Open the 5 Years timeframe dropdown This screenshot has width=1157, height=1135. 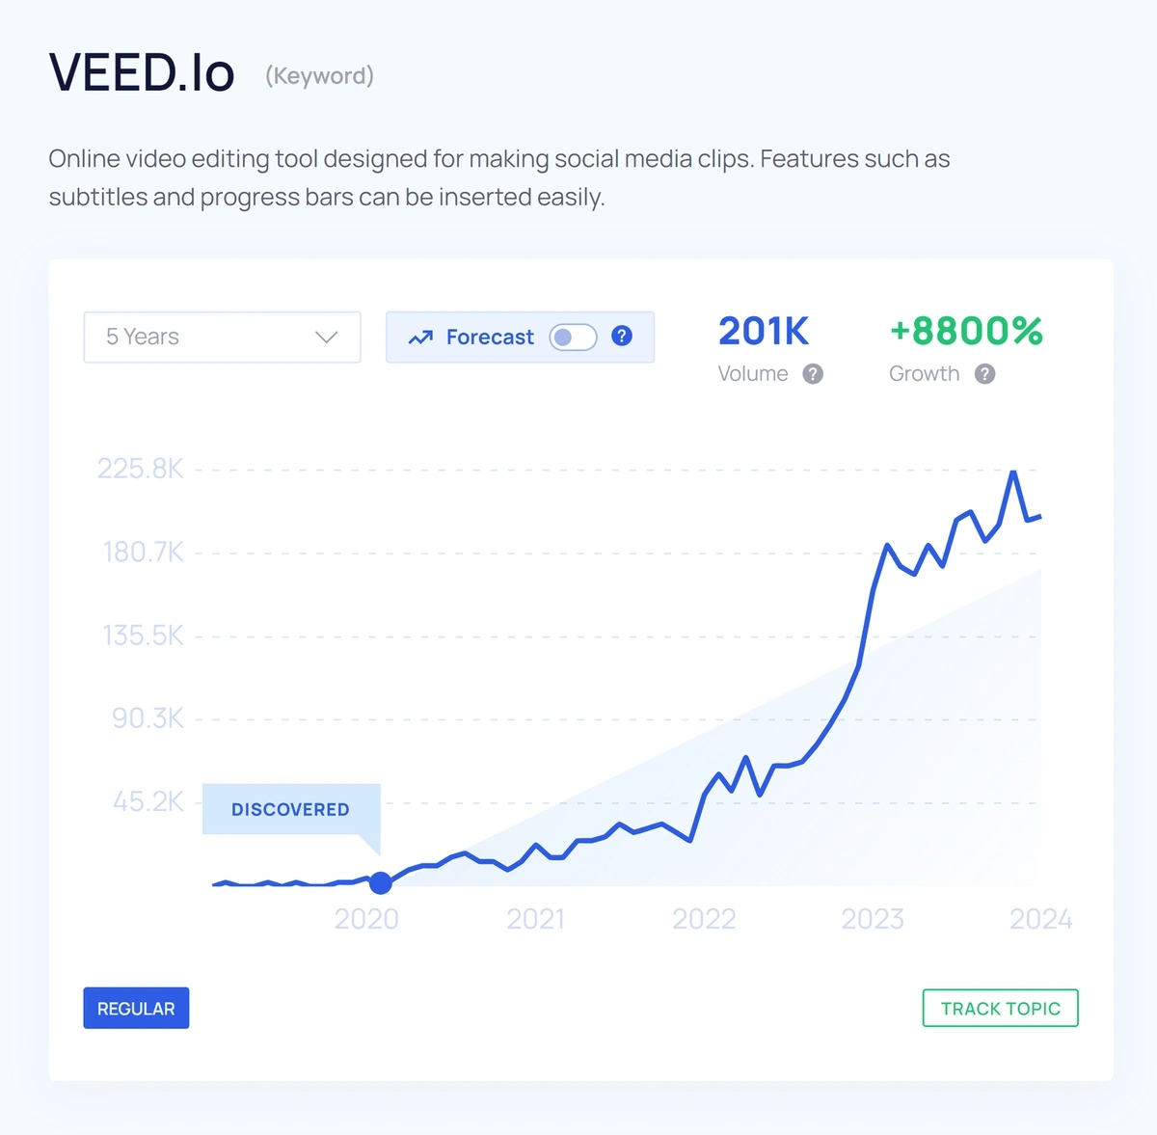pyautogui.click(x=223, y=337)
